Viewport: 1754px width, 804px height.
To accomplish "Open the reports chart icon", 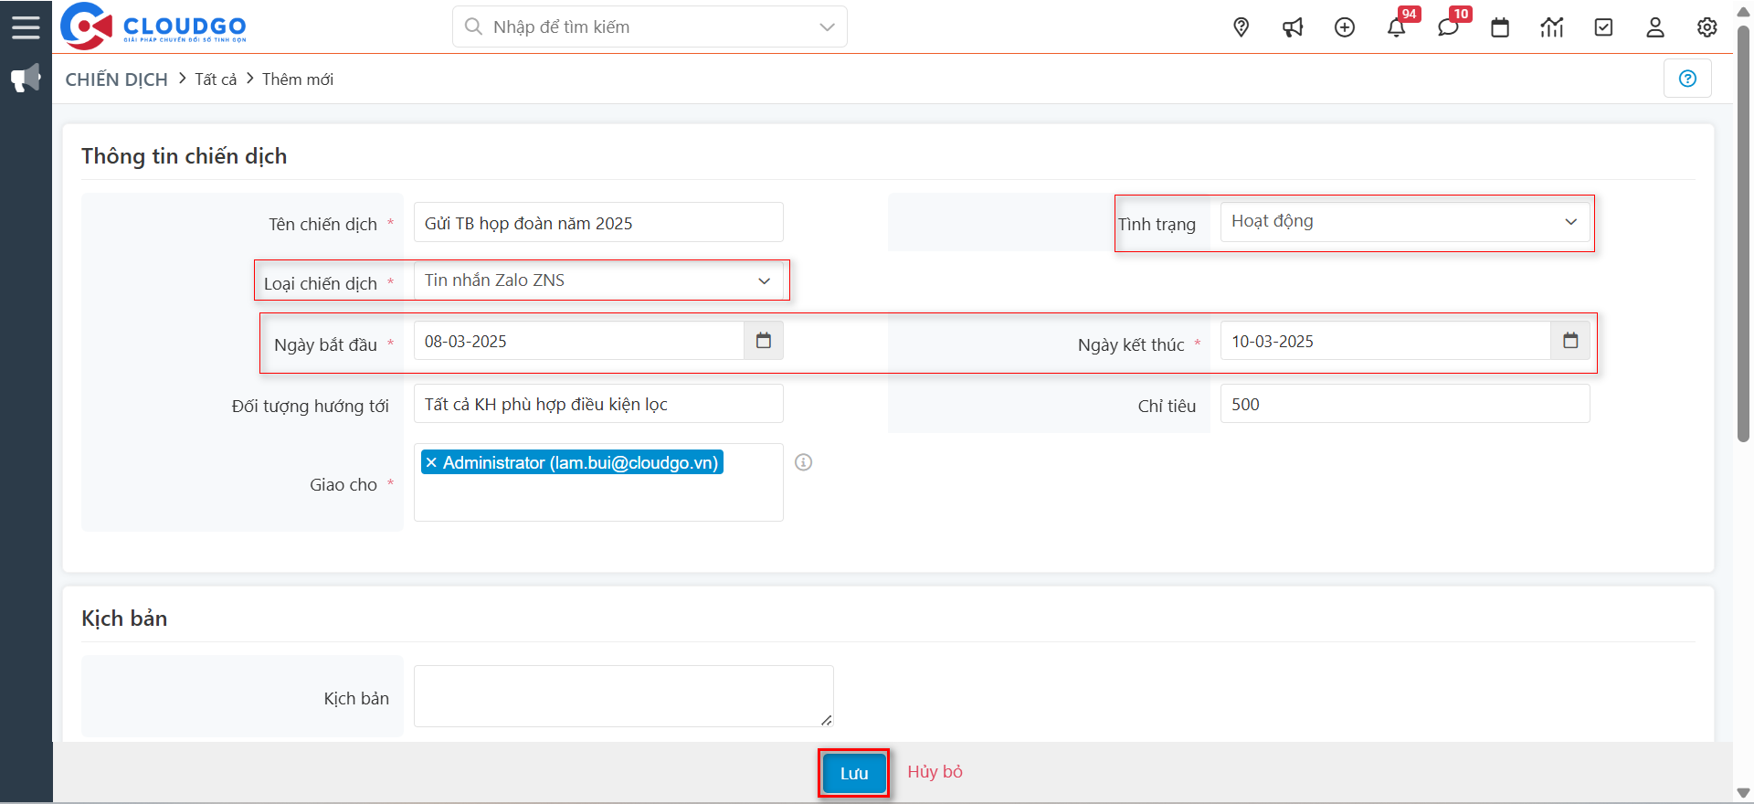I will pyautogui.click(x=1552, y=27).
